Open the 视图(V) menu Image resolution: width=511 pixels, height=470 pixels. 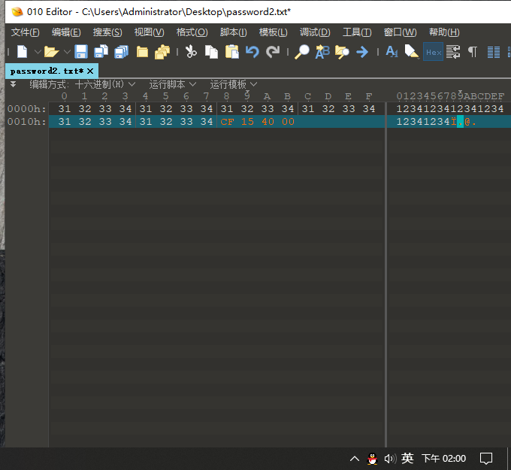pyautogui.click(x=149, y=32)
